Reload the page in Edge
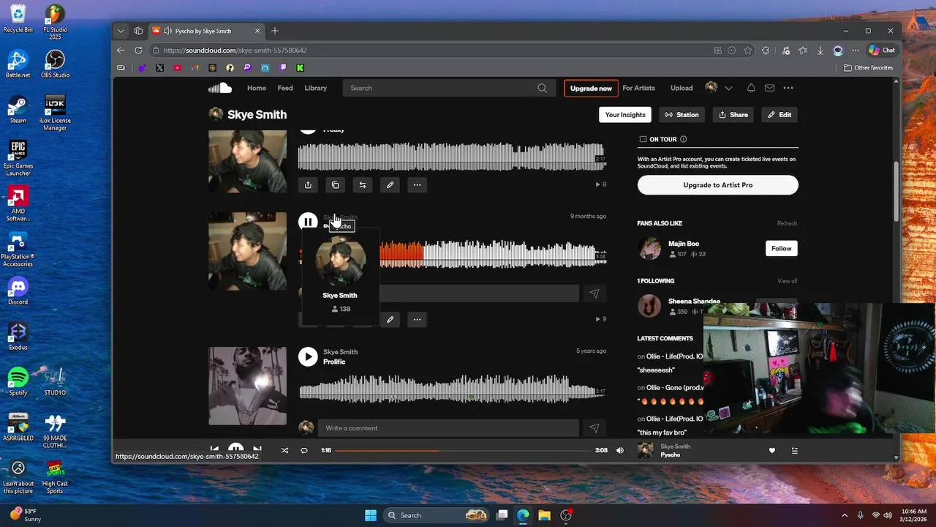936x527 pixels. point(138,51)
